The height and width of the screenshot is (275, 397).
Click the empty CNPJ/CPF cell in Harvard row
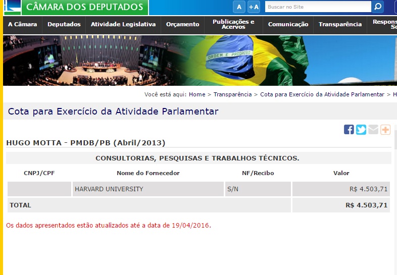39,189
